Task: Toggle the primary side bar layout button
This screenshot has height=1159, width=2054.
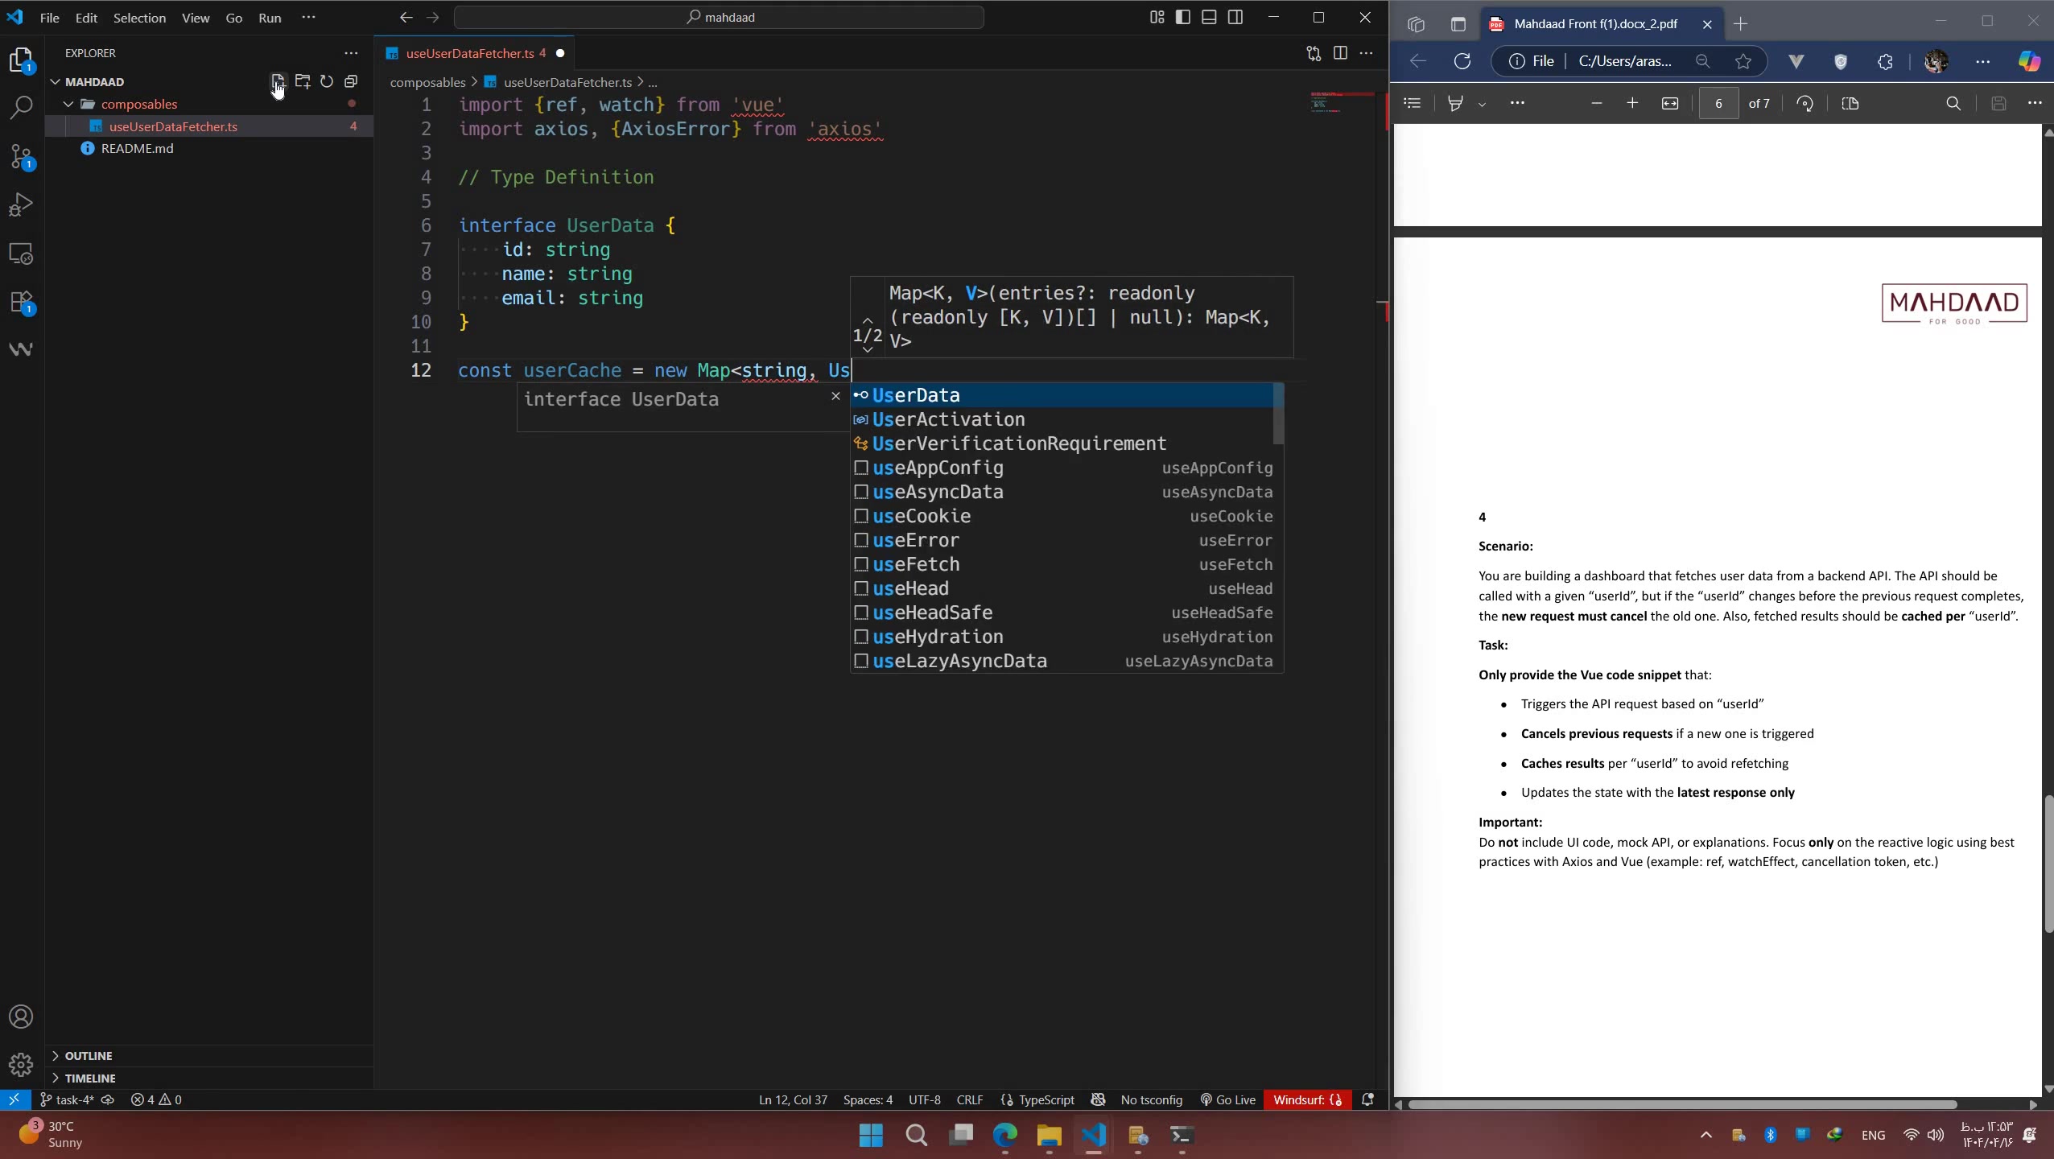Action: coord(1182,17)
